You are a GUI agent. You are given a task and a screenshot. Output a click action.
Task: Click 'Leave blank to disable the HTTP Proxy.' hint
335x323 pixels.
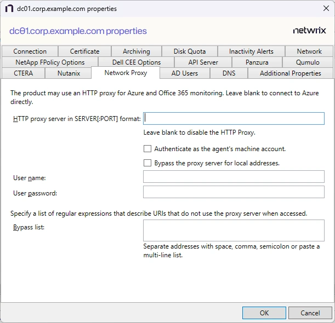[200, 132]
